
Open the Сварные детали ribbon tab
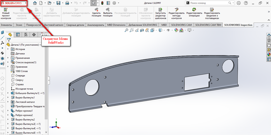(75, 25)
